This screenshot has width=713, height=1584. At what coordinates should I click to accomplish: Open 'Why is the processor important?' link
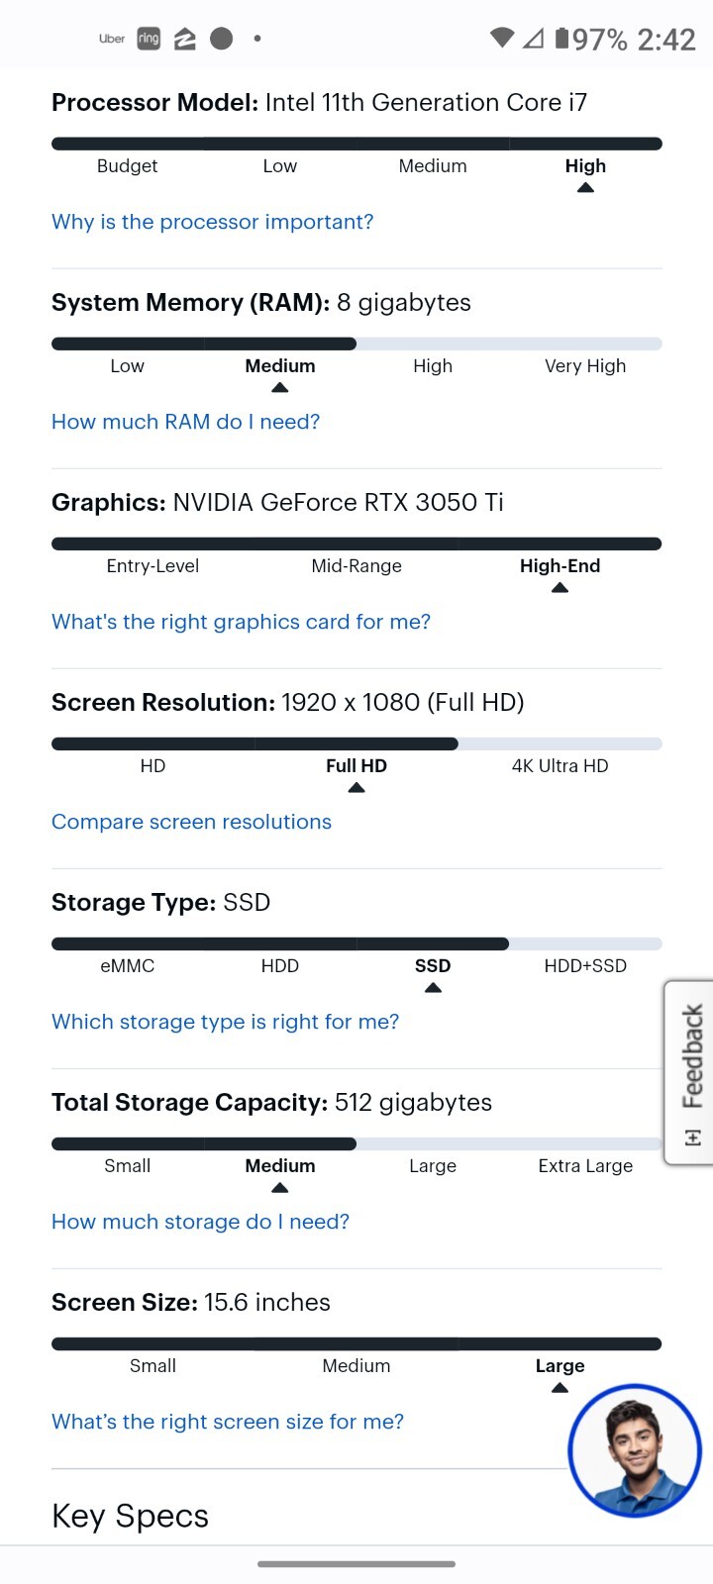(213, 222)
